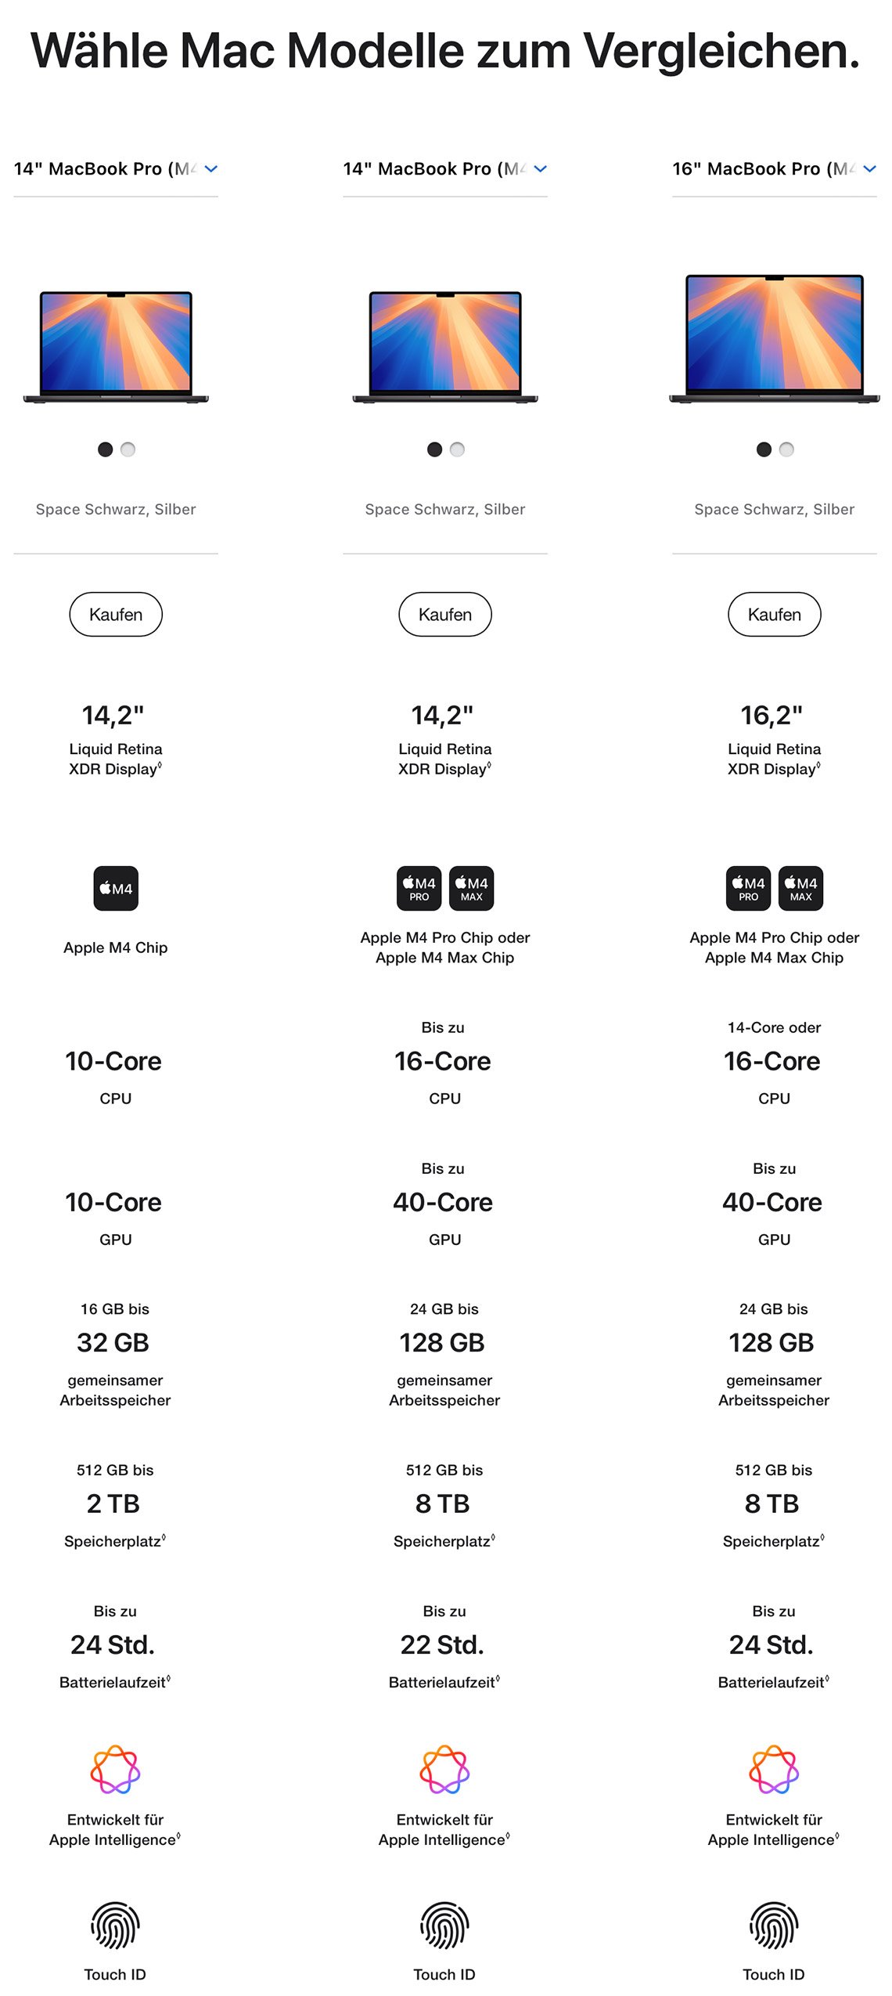Image resolution: width=892 pixels, height=1996 pixels.
Task: Choose Silver finish for middle MacBook Pro
Action: pyautogui.click(x=458, y=449)
